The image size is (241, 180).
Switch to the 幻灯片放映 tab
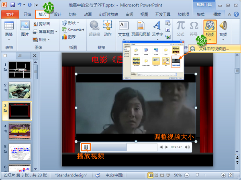[x=109, y=14]
